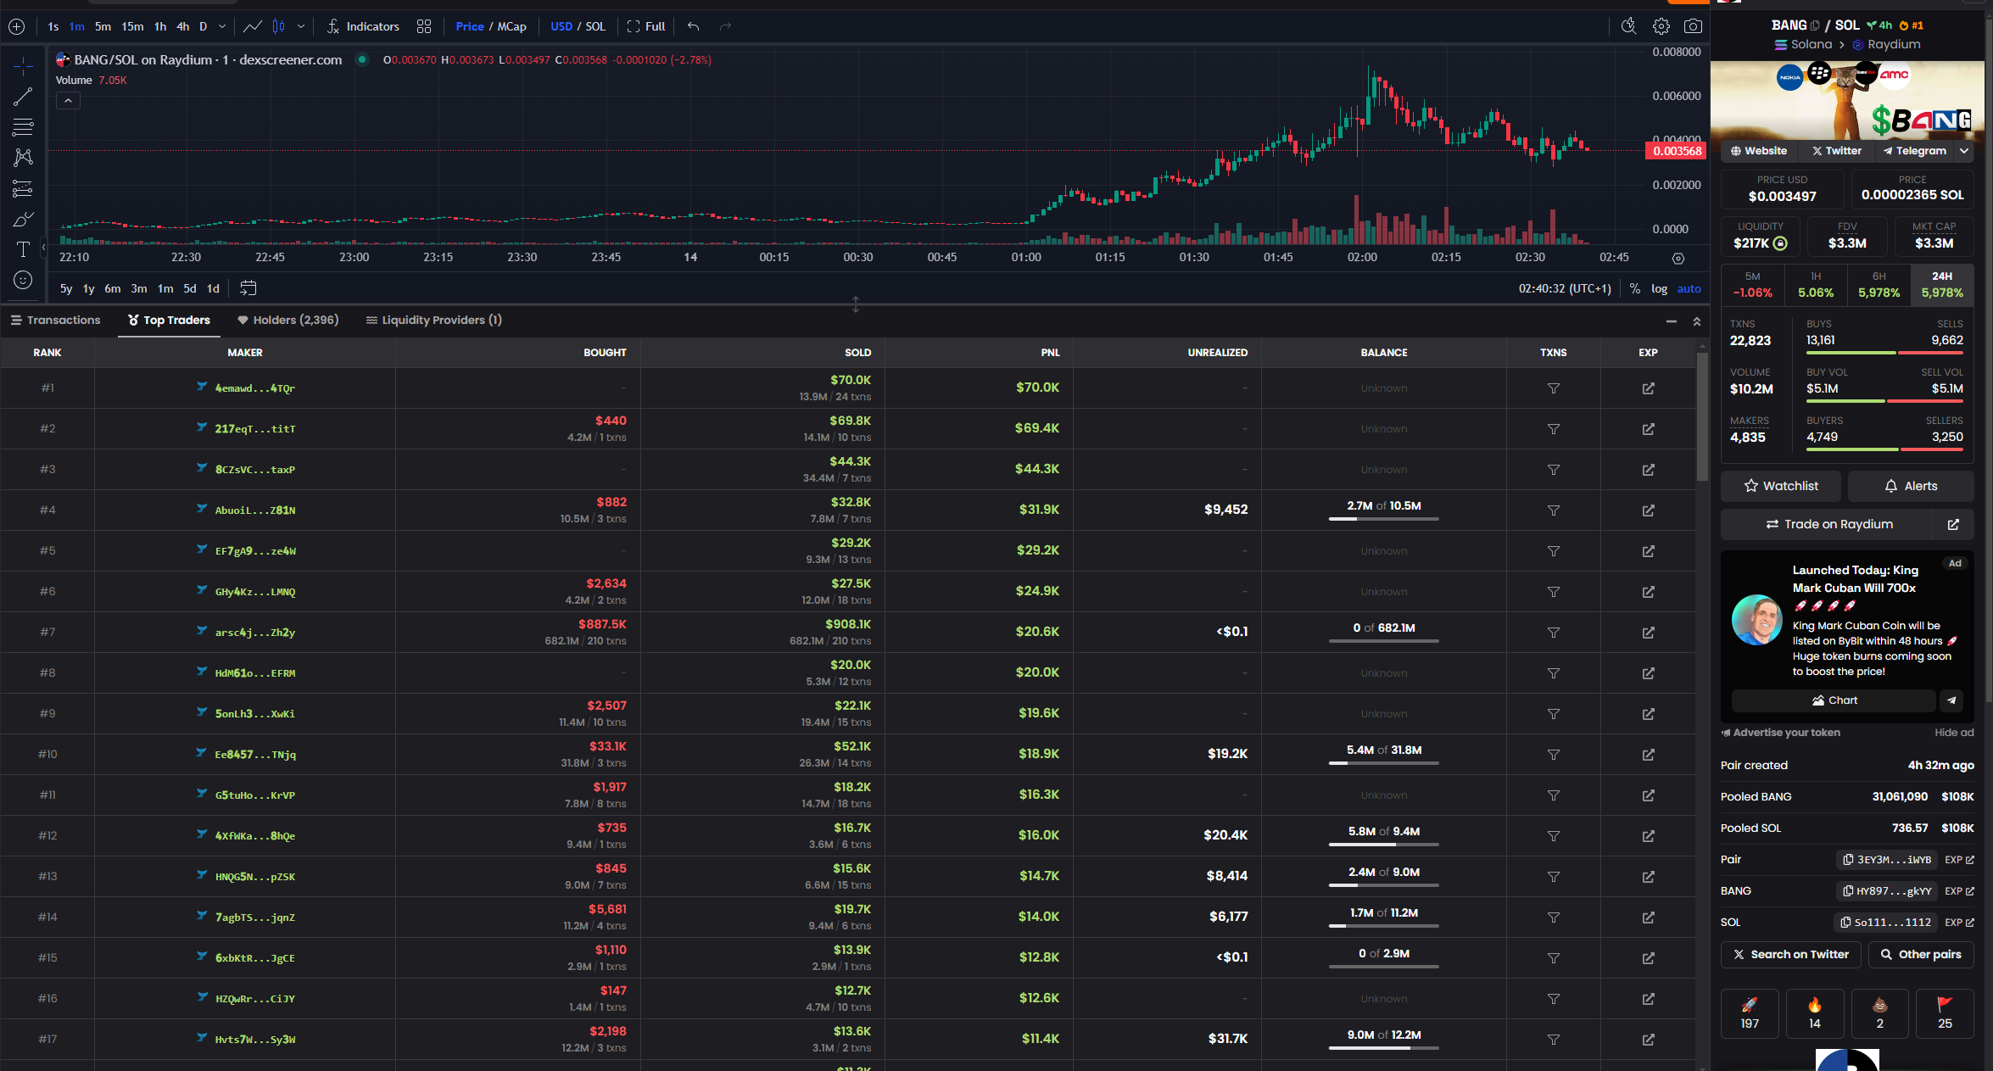
Task: Open Raydium trade in external window
Action: click(x=1953, y=525)
